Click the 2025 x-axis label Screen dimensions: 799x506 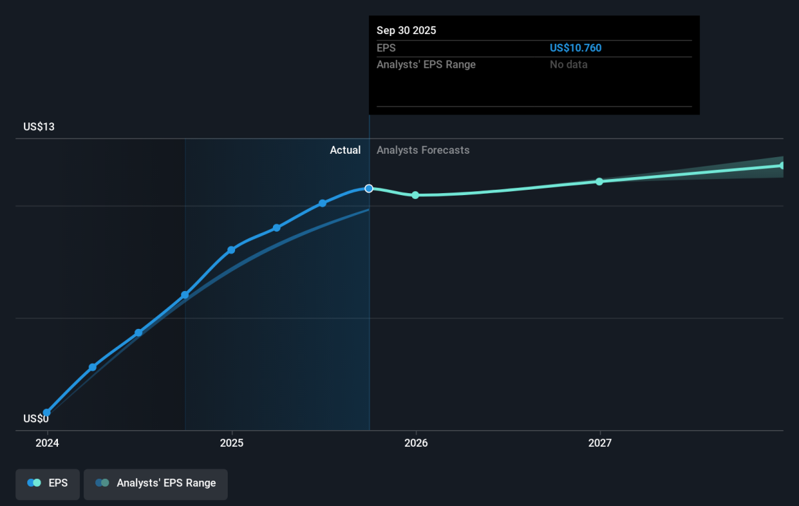(232, 443)
